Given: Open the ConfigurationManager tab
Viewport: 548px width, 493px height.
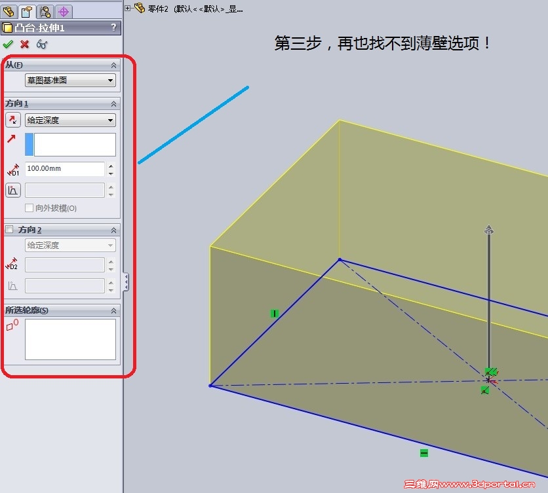Looking at the screenshot, I should click(45, 12).
